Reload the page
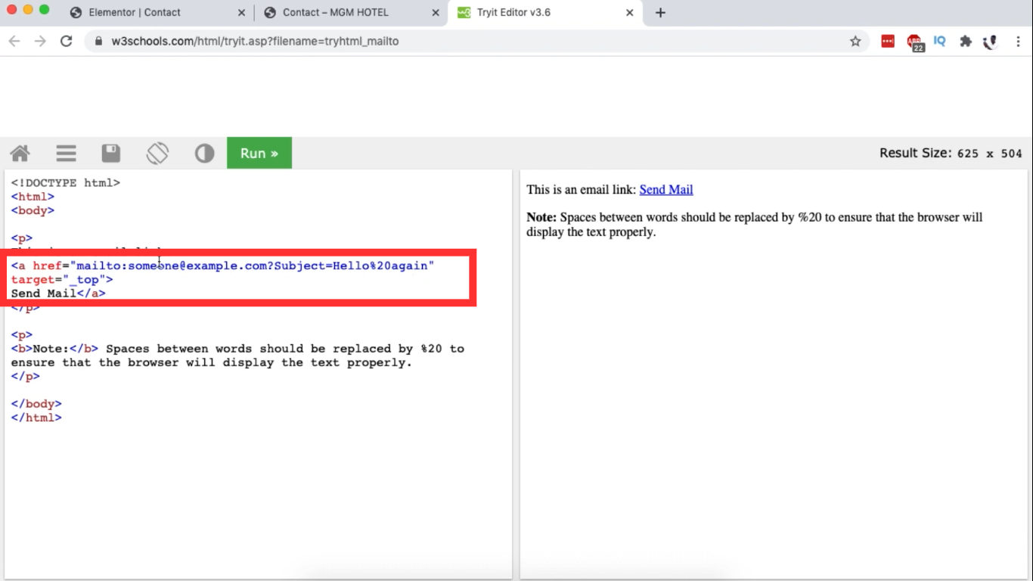1033x581 pixels. click(67, 42)
